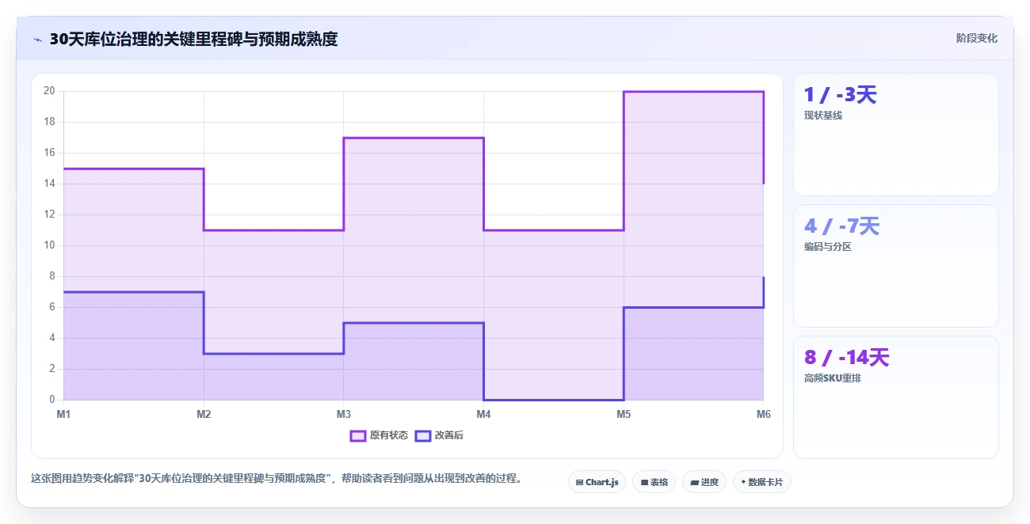Click the M1 x-axis label
This screenshot has height=524, width=1030.
63,414
